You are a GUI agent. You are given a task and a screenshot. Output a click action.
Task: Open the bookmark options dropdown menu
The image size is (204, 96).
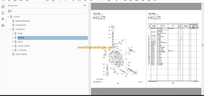tap(10, 11)
